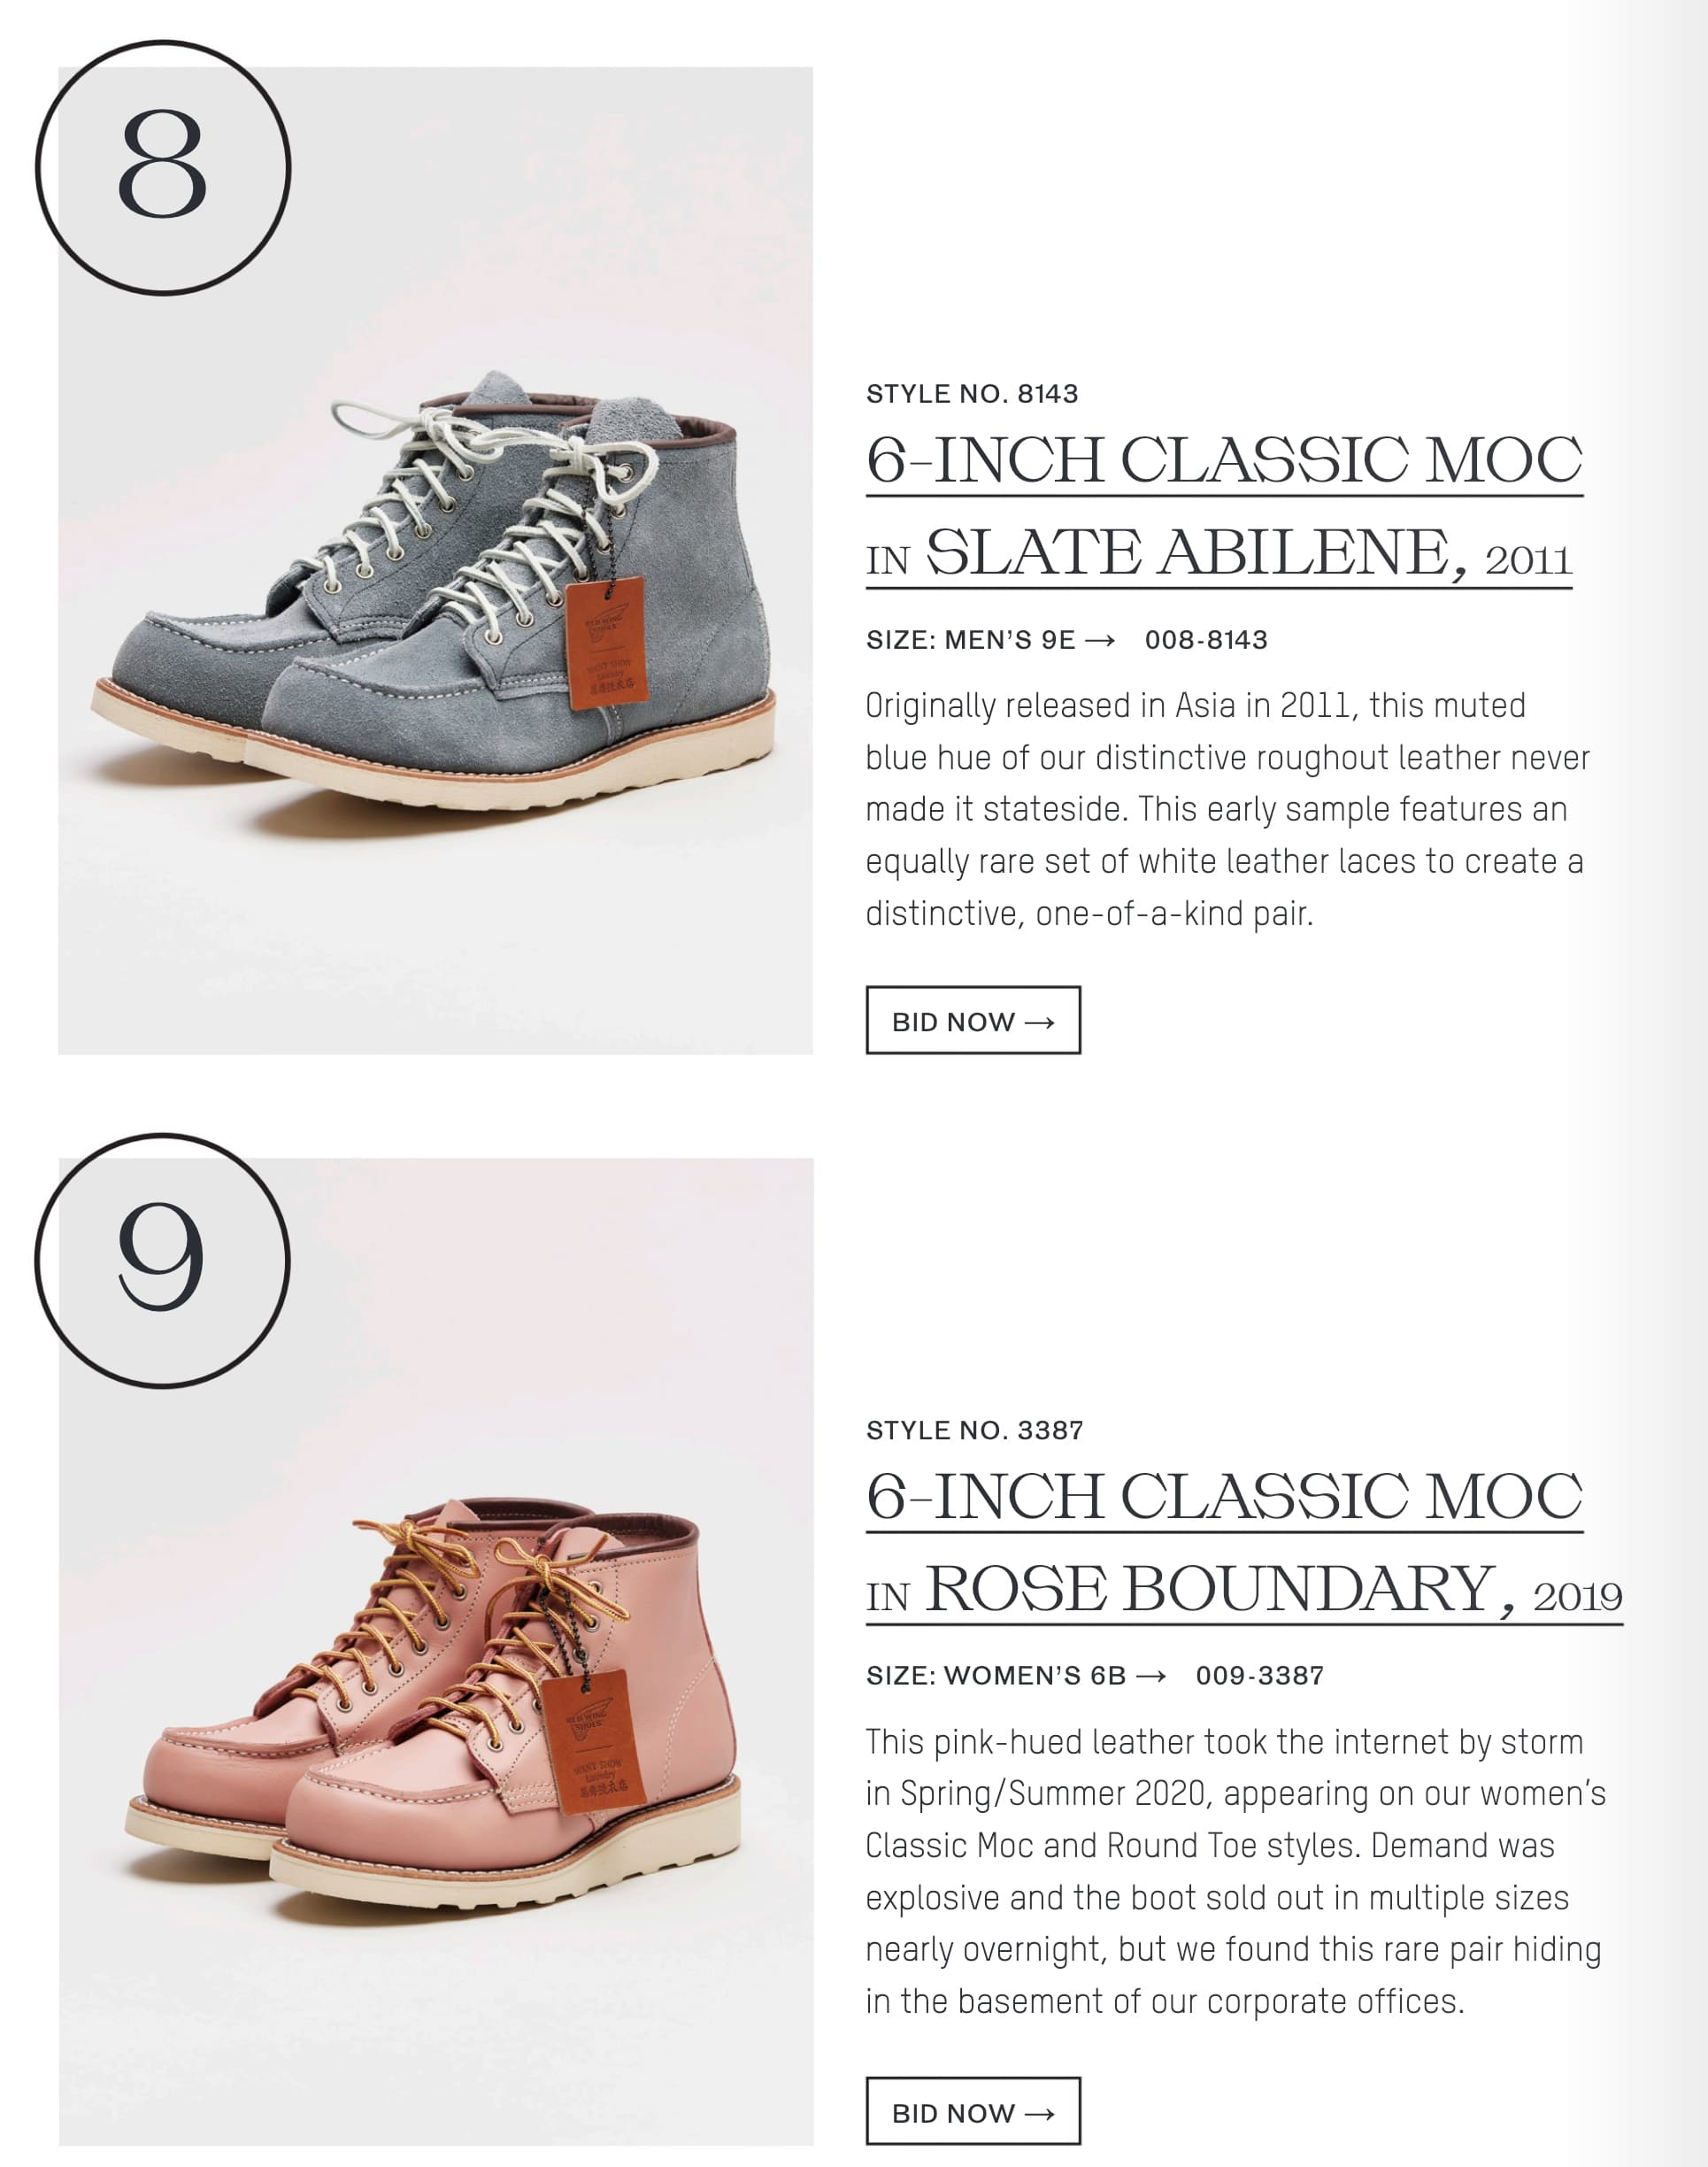
Task: Bid now on the Slate Abilene boots
Action: click(973, 1020)
